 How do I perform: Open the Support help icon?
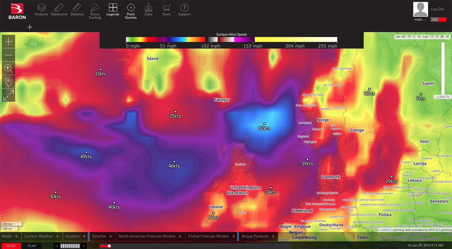[x=184, y=10]
